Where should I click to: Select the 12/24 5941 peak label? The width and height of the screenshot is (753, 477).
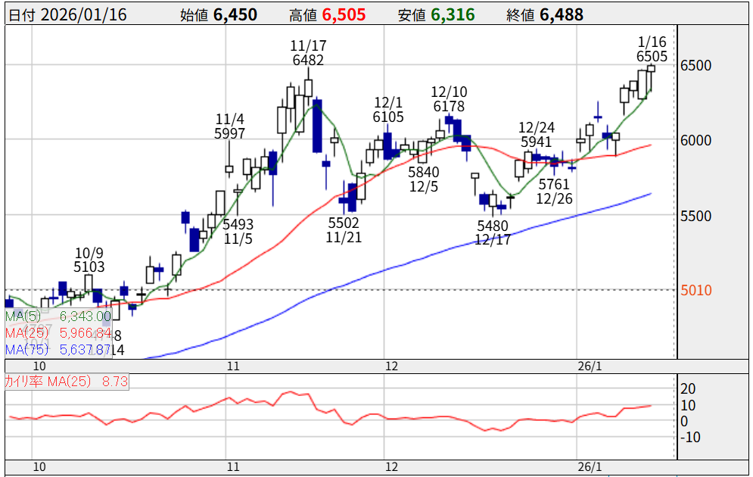535,135
